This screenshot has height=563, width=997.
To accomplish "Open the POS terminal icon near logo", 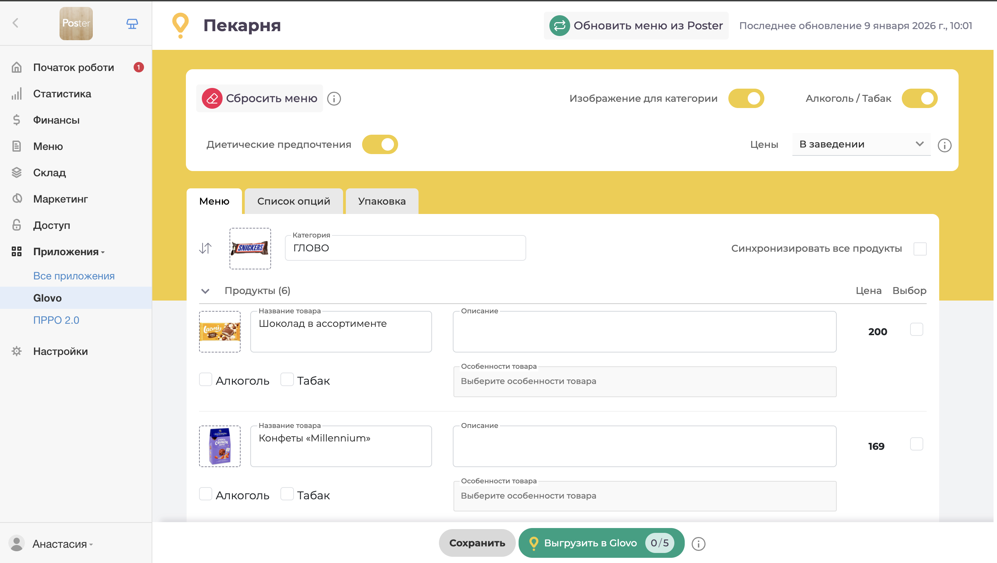I will (132, 24).
